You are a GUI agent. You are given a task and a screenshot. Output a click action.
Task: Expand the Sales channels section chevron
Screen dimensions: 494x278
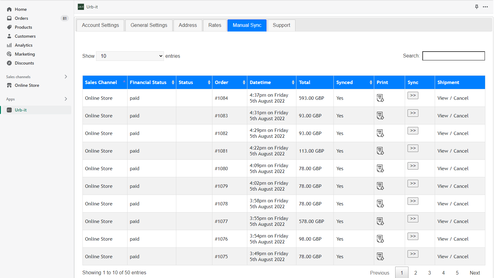tap(66, 77)
